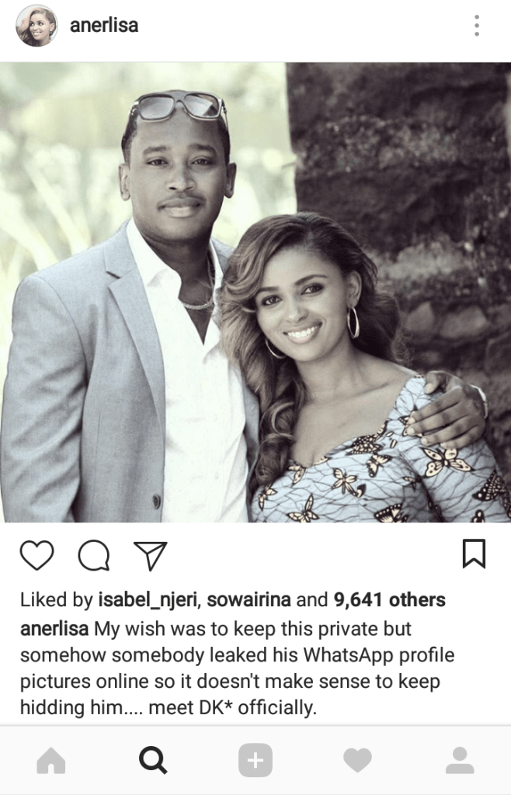511x795 pixels.
Task: Tap anerlisa username in the caption
Action: tap(54, 629)
